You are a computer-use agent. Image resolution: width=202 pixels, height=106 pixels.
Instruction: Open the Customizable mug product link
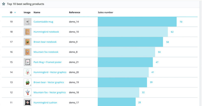43,22
